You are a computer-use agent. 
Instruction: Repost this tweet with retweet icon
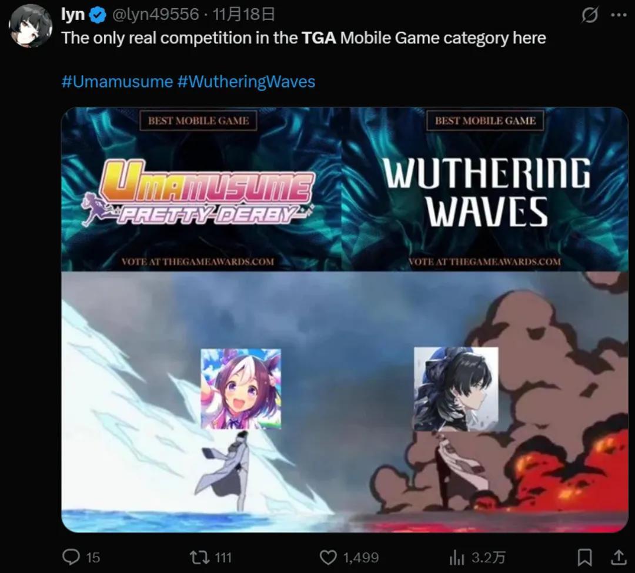click(x=200, y=557)
